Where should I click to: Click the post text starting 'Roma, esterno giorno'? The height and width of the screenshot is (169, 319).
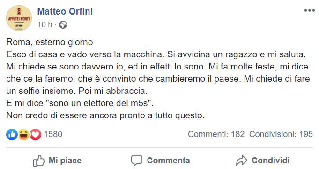point(50,42)
